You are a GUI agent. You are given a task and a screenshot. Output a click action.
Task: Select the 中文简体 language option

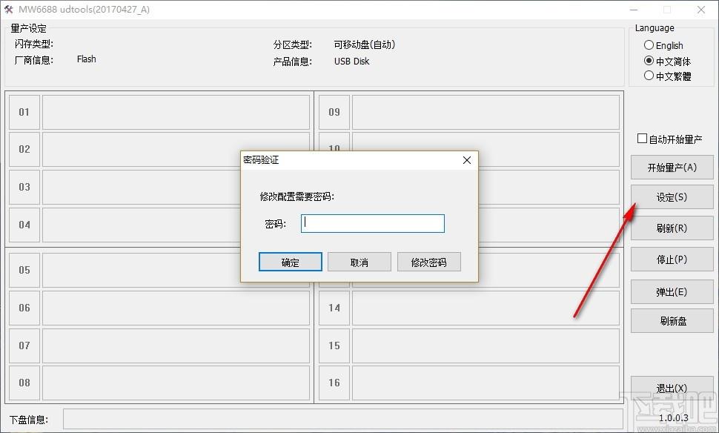649,61
